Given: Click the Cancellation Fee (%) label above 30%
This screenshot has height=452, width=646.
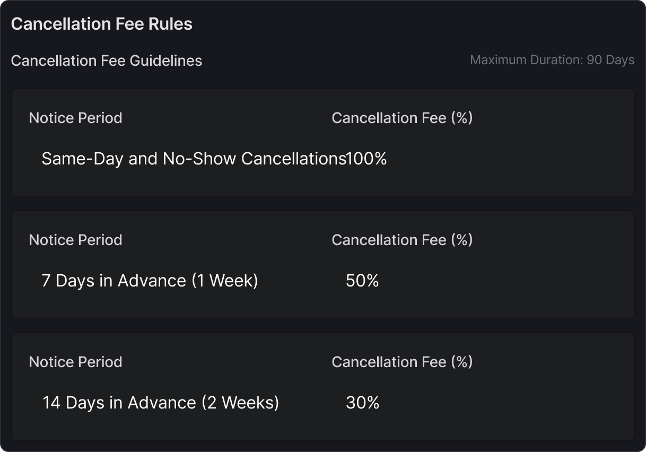Looking at the screenshot, I should click(402, 362).
